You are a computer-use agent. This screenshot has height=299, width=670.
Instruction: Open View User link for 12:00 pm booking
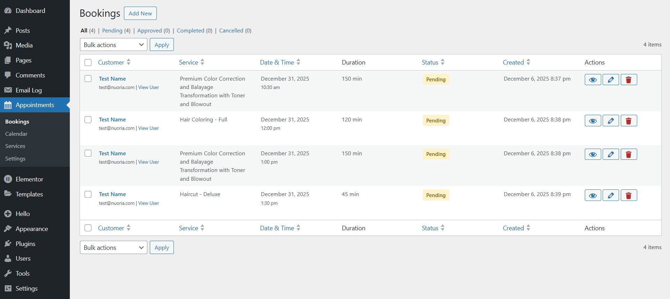pyautogui.click(x=148, y=128)
